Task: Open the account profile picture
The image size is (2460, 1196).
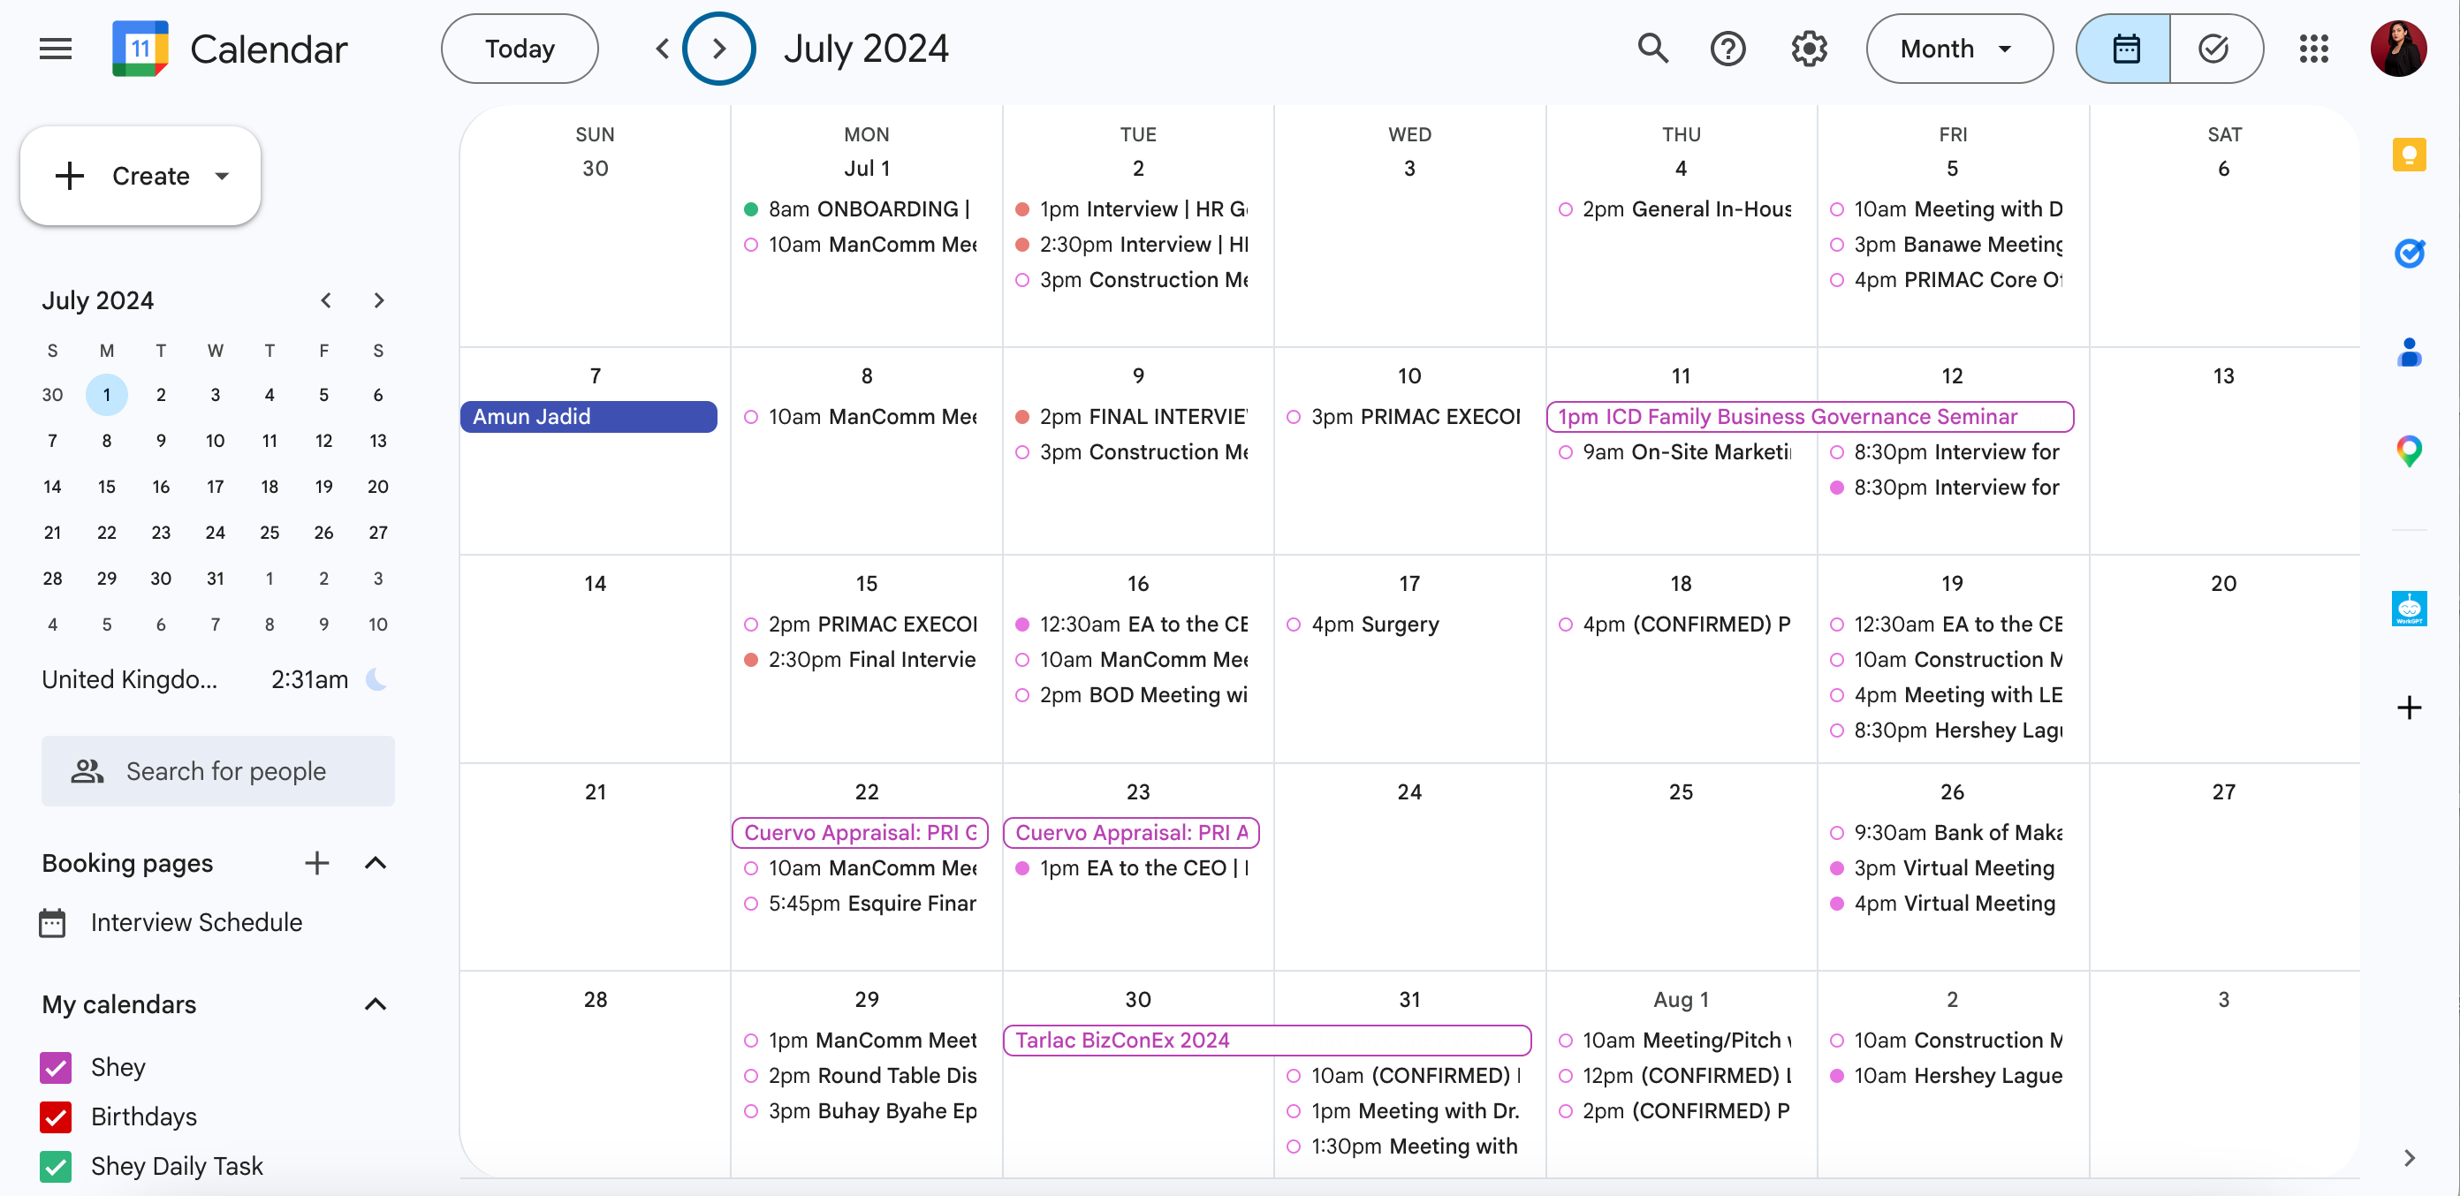Action: 2398,49
